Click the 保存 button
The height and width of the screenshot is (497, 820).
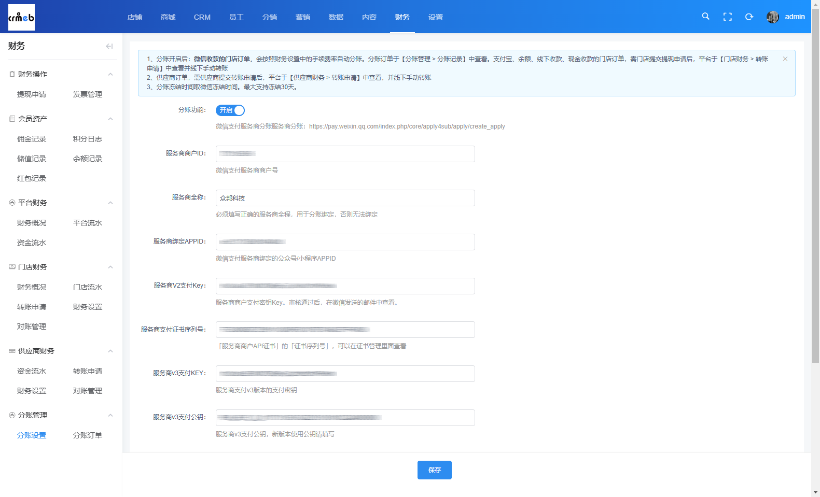tap(434, 470)
